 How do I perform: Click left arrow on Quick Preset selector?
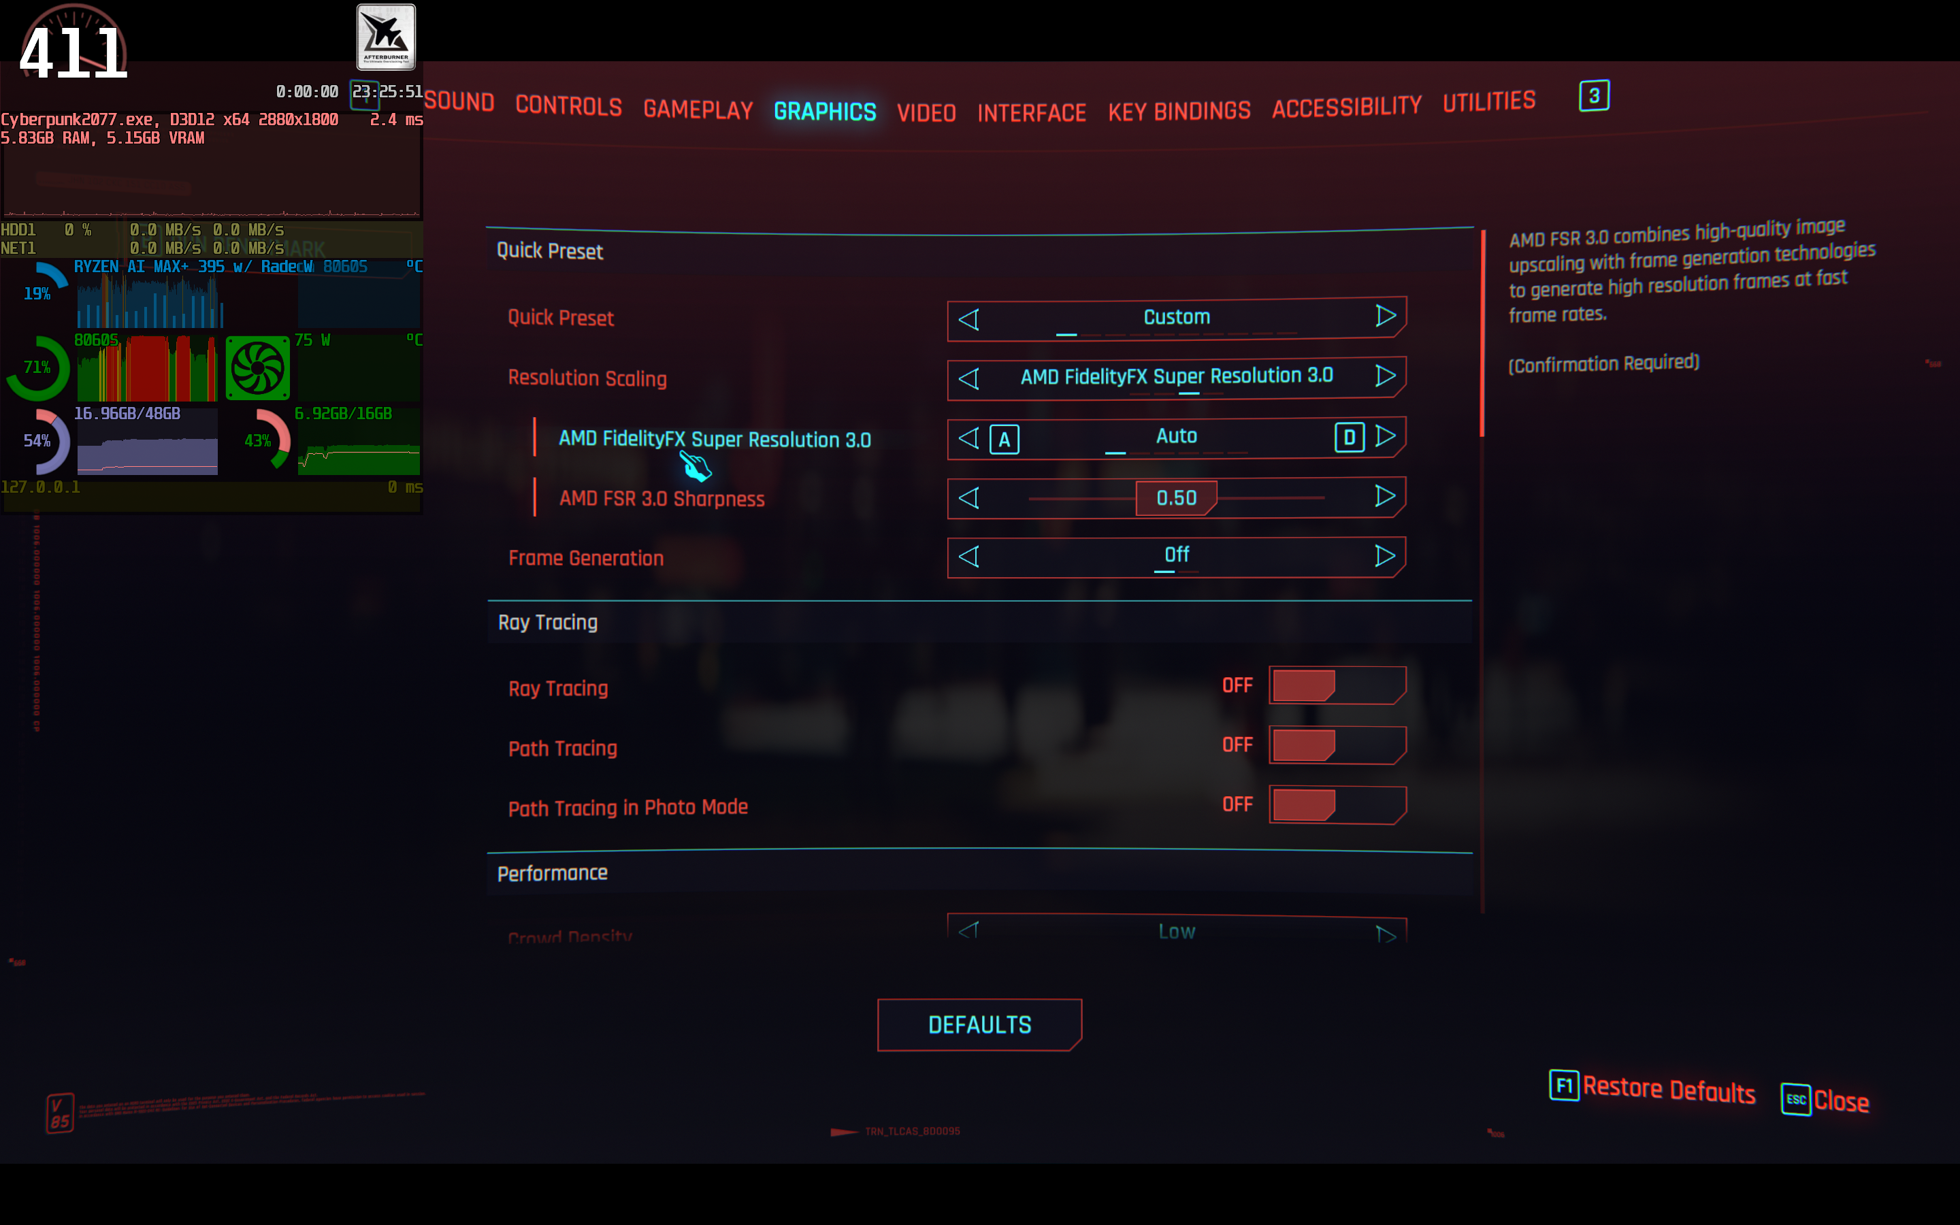coord(968,319)
